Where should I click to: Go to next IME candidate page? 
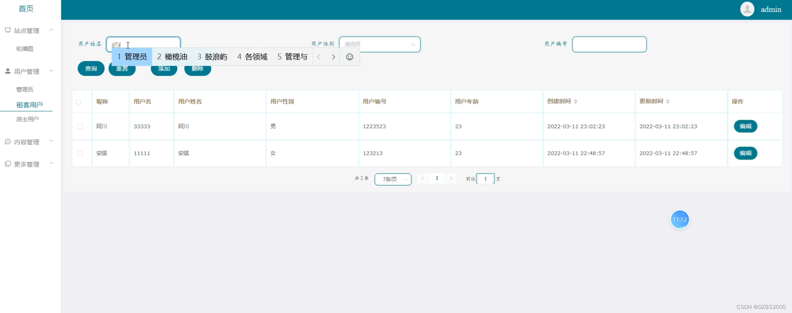(x=333, y=57)
